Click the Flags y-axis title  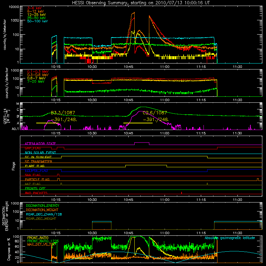click(x=14, y=166)
